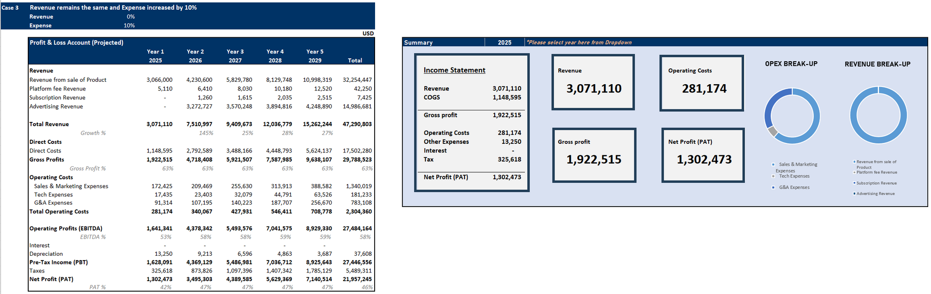This screenshot has width=931, height=294.
Task: Select the Revenue summary card value 3,071,110
Action: tap(594, 88)
